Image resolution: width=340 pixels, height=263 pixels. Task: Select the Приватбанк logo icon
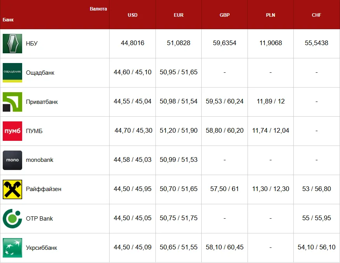[x=12, y=102]
